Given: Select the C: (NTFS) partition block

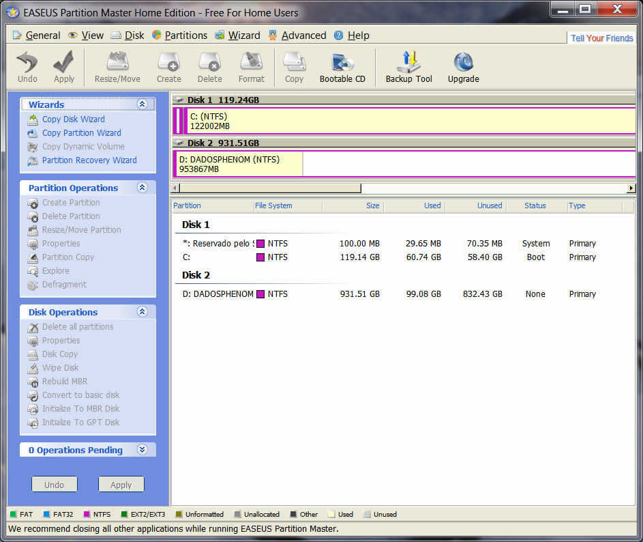Looking at the screenshot, I should pyautogui.click(x=411, y=121).
